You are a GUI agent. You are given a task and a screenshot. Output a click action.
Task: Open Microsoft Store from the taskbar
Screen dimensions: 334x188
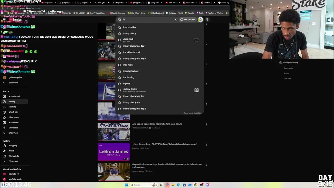click(184, 185)
